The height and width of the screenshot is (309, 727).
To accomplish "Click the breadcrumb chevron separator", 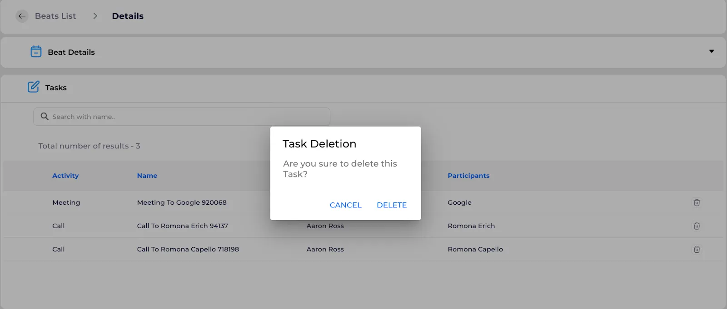I will click(95, 16).
